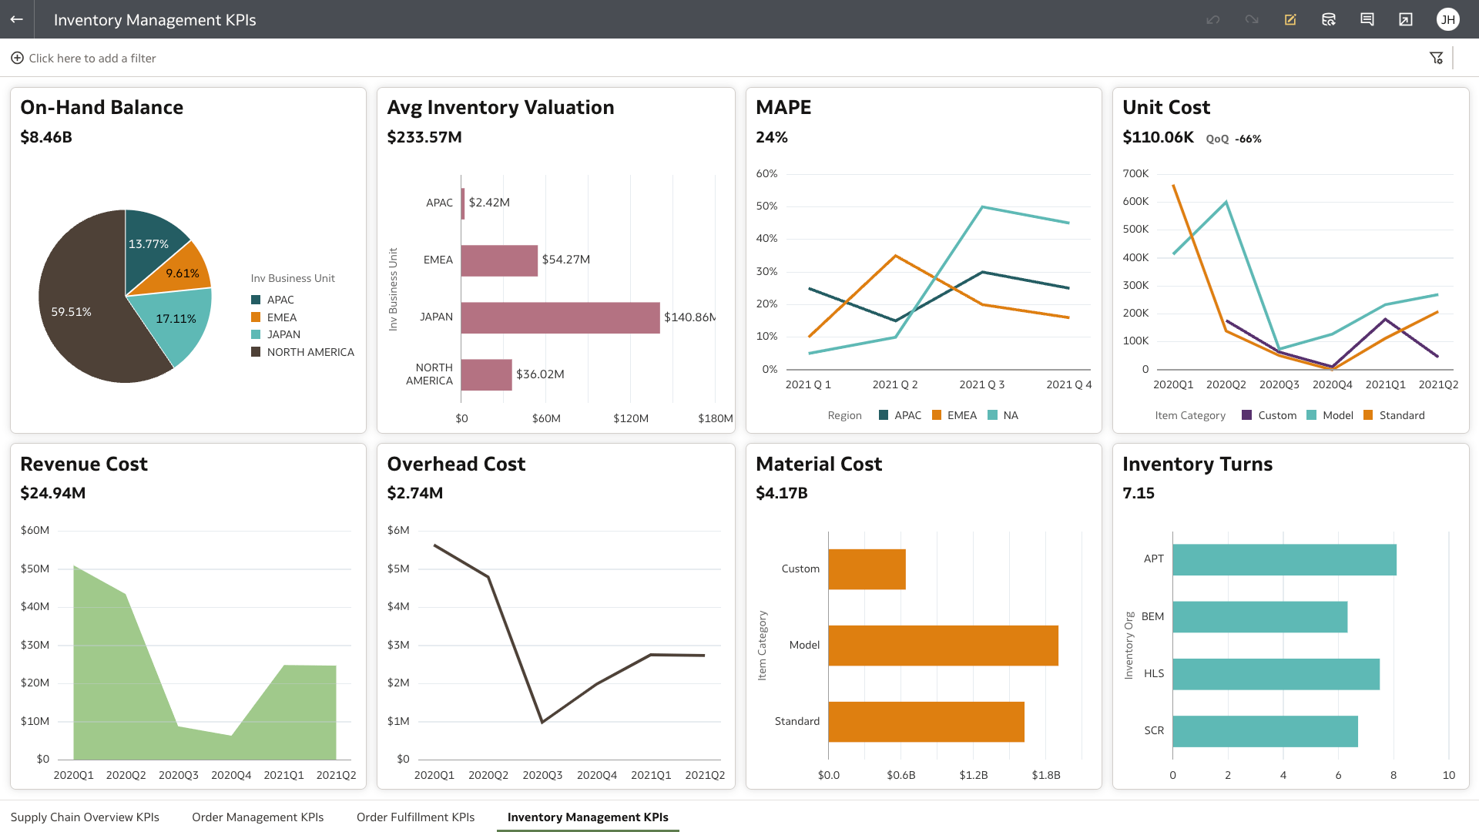1479x832 pixels.
Task: Click the plus icon next to add a filter
Action: coord(16,58)
